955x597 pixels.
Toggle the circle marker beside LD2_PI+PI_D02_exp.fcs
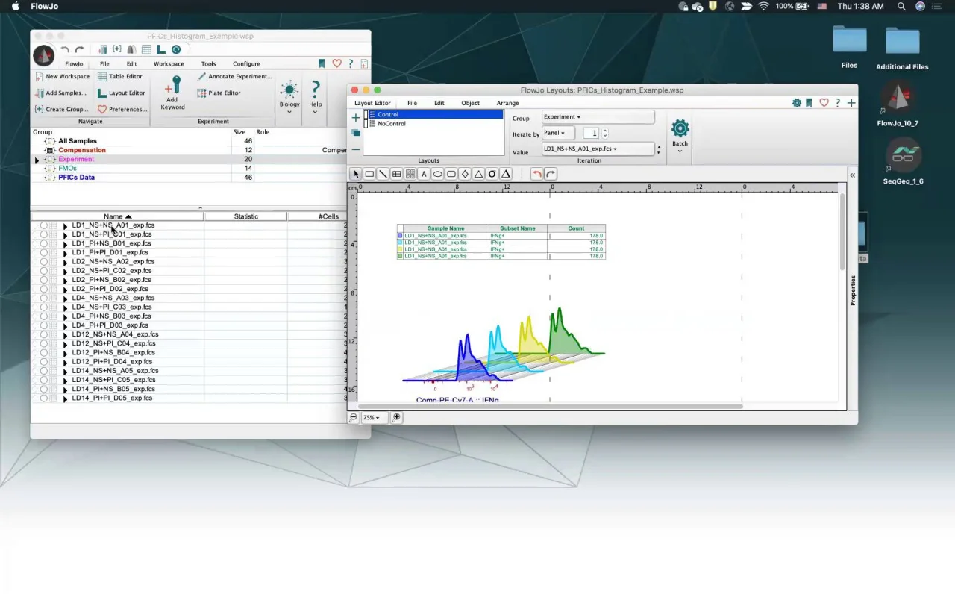point(43,289)
